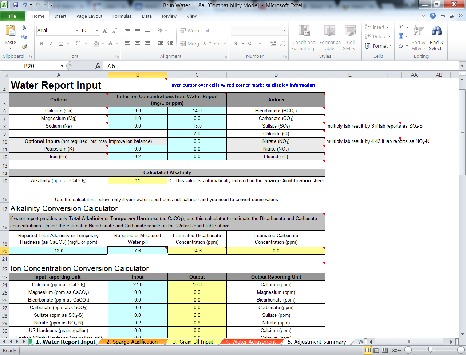Screen dimensions: 466x355
Task: Open the Name Box dropdown arrow
Action: click(x=62, y=66)
